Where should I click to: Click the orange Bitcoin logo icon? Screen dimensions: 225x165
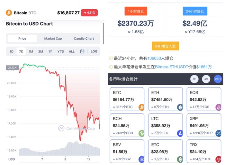pyautogui.click(x=9, y=13)
